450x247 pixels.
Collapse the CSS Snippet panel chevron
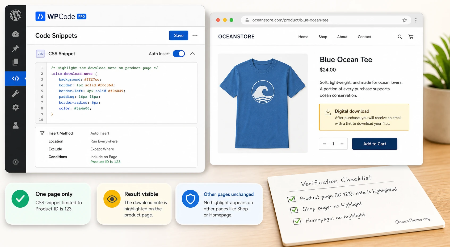192,54
